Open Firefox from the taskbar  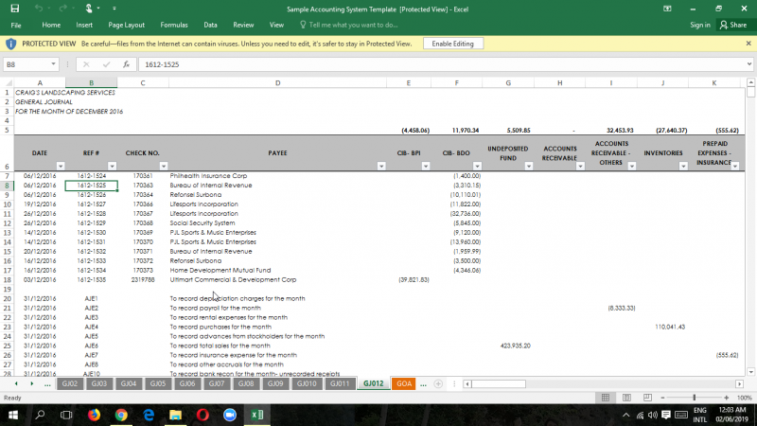tap(95, 415)
